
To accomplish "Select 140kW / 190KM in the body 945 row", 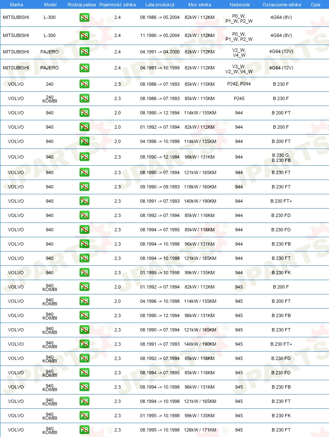I will (200, 344).
